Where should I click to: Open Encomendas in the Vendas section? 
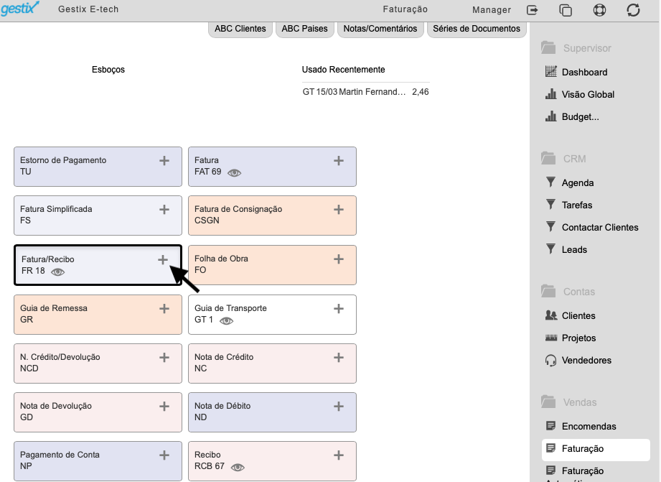589,426
